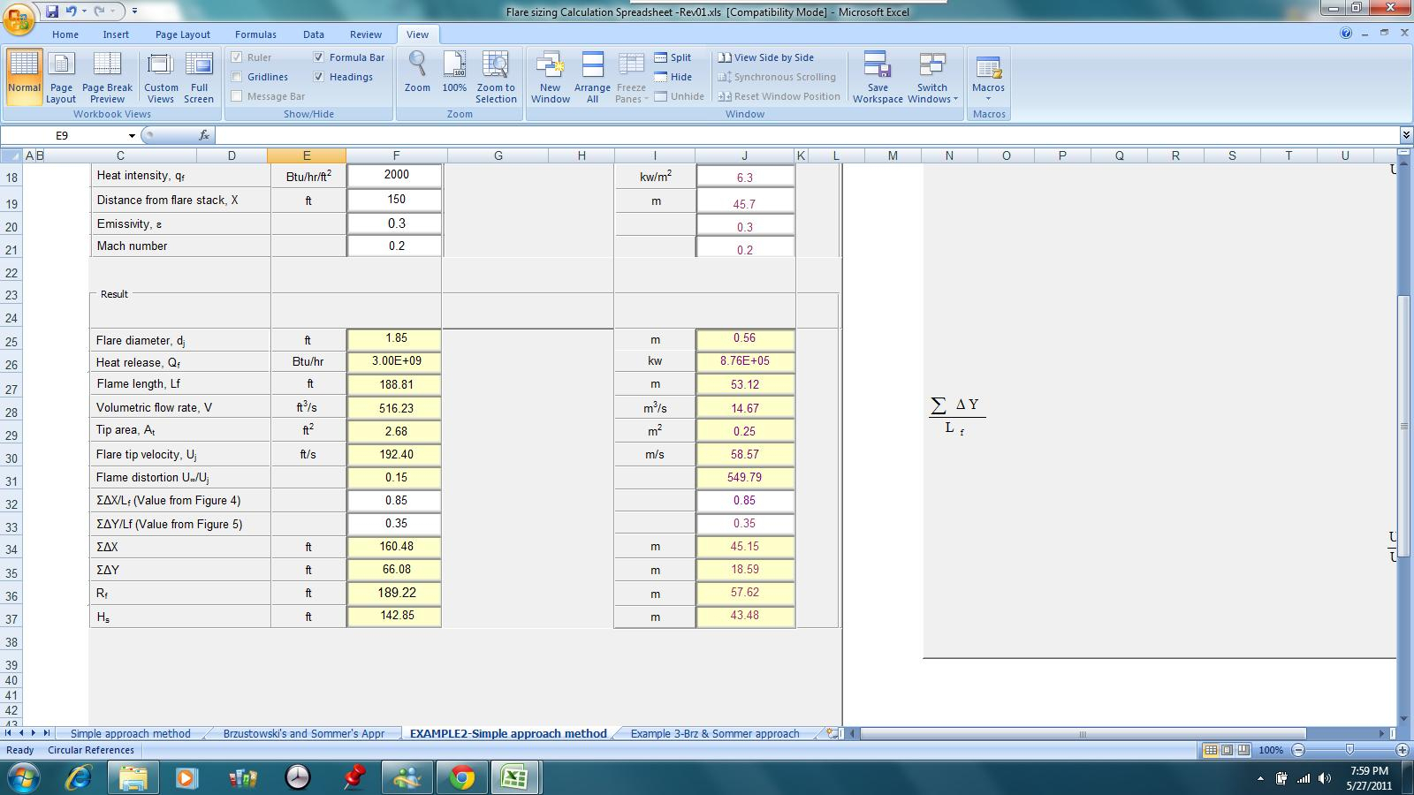The width and height of the screenshot is (1414, 795).
Task: Switch to Full Screen view
Action: coord(199,78)
